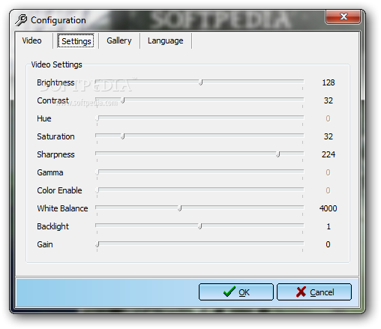Viewport: 381px width, 329px height.
Task: Click the Brightness value 128
Action: (x=328, y=82)
